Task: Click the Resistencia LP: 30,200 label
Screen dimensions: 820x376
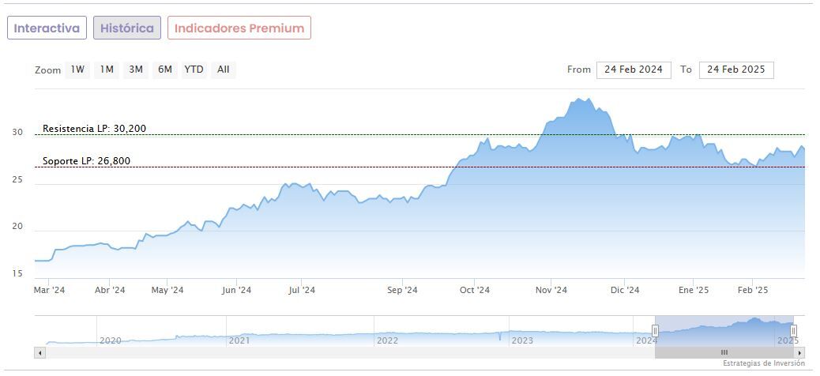Action: [94, 128]
